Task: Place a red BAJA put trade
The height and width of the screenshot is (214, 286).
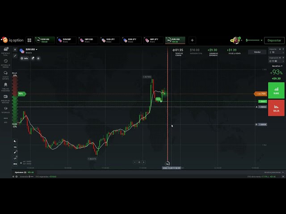Action: point(276,107)
